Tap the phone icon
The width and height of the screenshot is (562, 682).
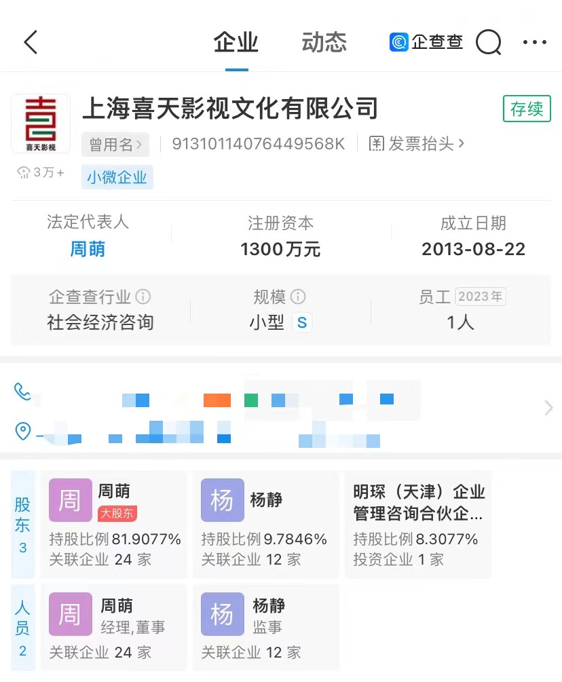point(22,392)
